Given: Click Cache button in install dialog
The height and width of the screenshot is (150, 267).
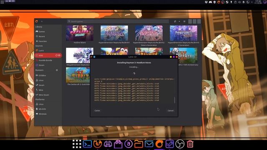Looking at the screenshot, I should click(x=97, y=110).
